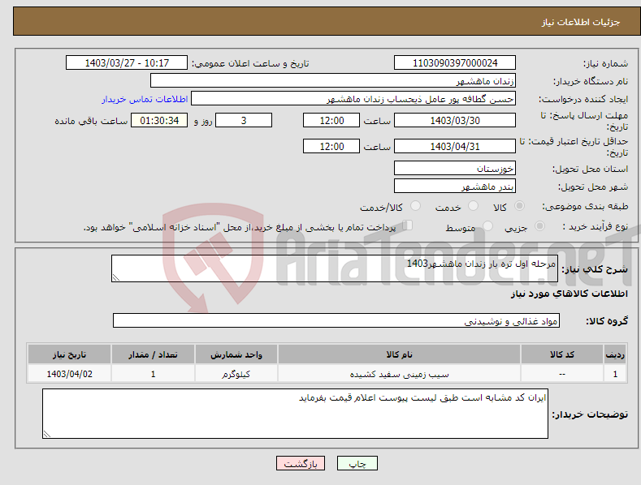The image size is (641, 485).
Task: Click the unit cell کیلوگرم
Action: 236,374
